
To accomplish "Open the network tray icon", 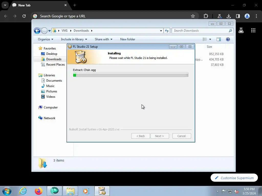I will click(x=230, y=191).
